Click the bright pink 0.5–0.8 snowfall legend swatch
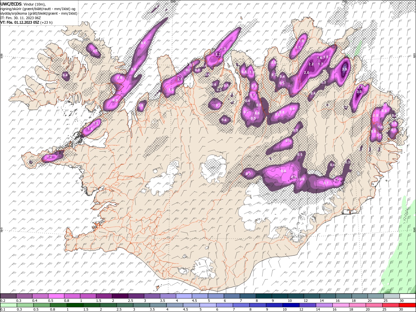Screen dimensions: 416x312 [56, 296]
